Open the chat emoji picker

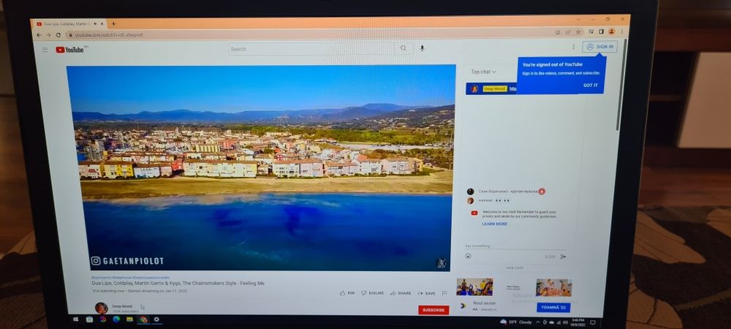[x=468, y=256]
